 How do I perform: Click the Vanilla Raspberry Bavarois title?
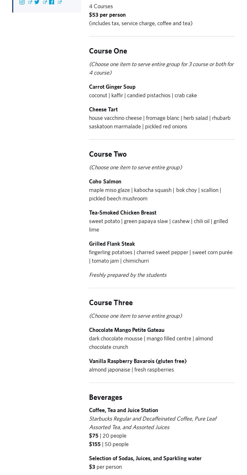coord(138,361)
